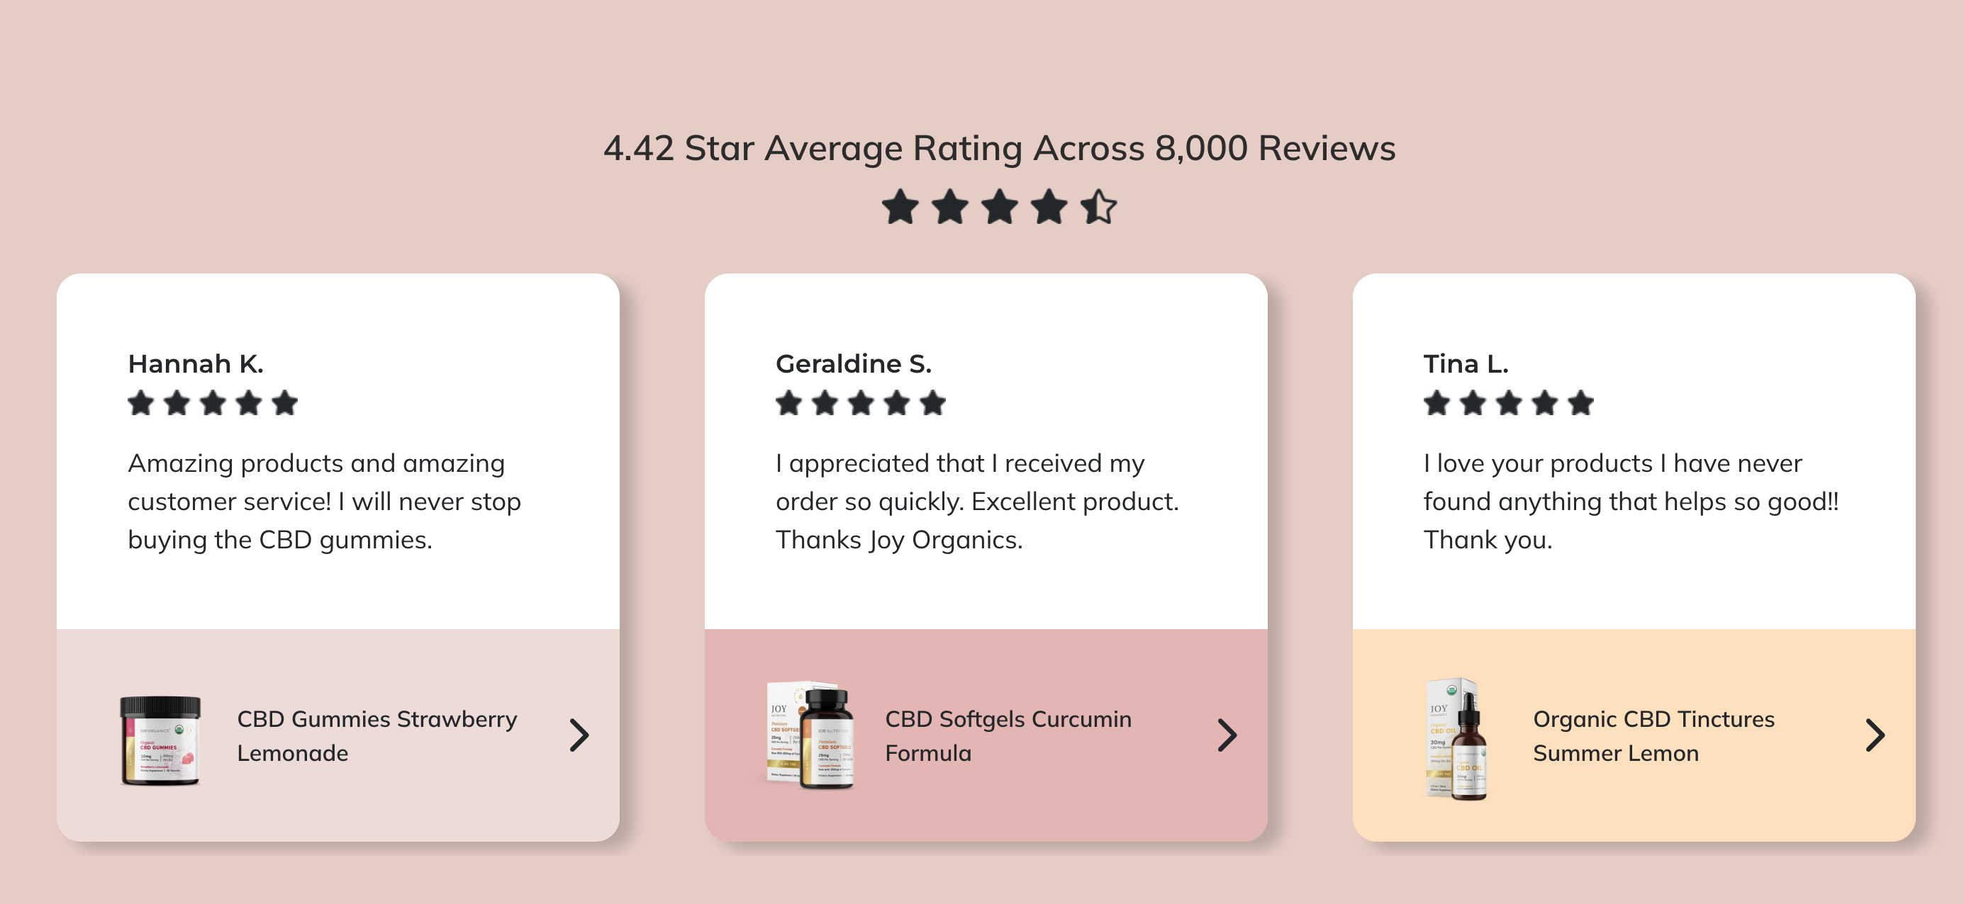Click the half-filled star in average rating
Viewport: 1964px width, 904px height.
click(x=1099, y=207)
